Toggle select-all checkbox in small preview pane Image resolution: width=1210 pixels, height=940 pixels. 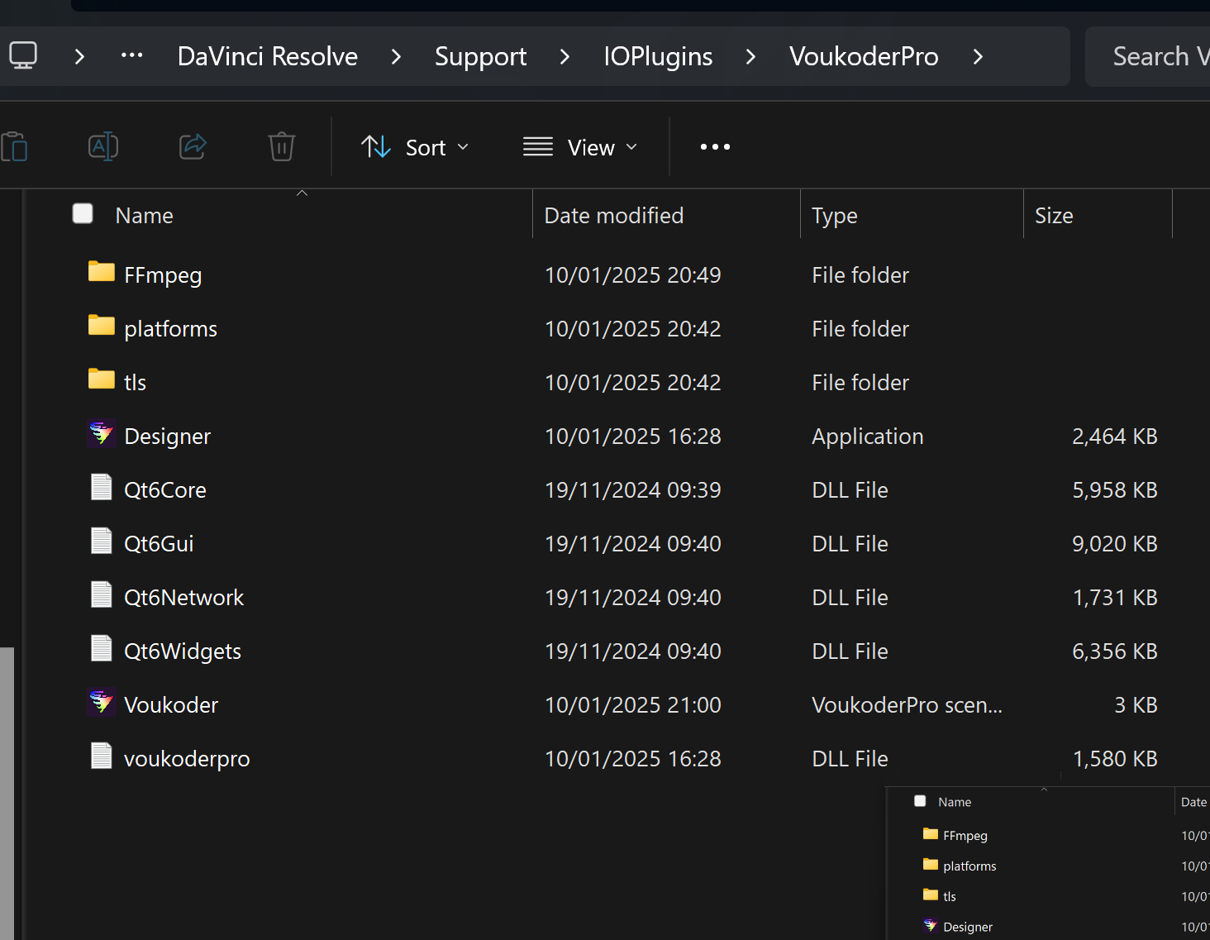point(920,801)
